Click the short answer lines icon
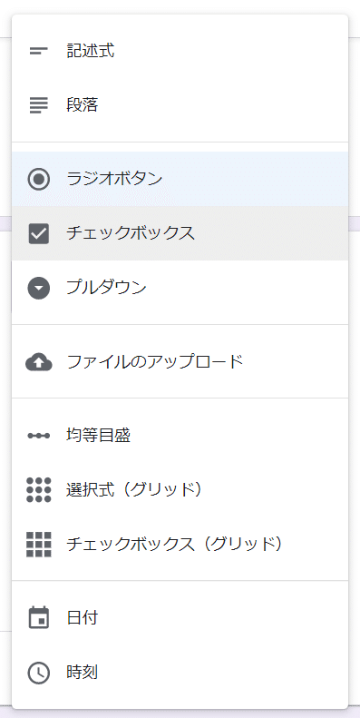 pos(38,51)
